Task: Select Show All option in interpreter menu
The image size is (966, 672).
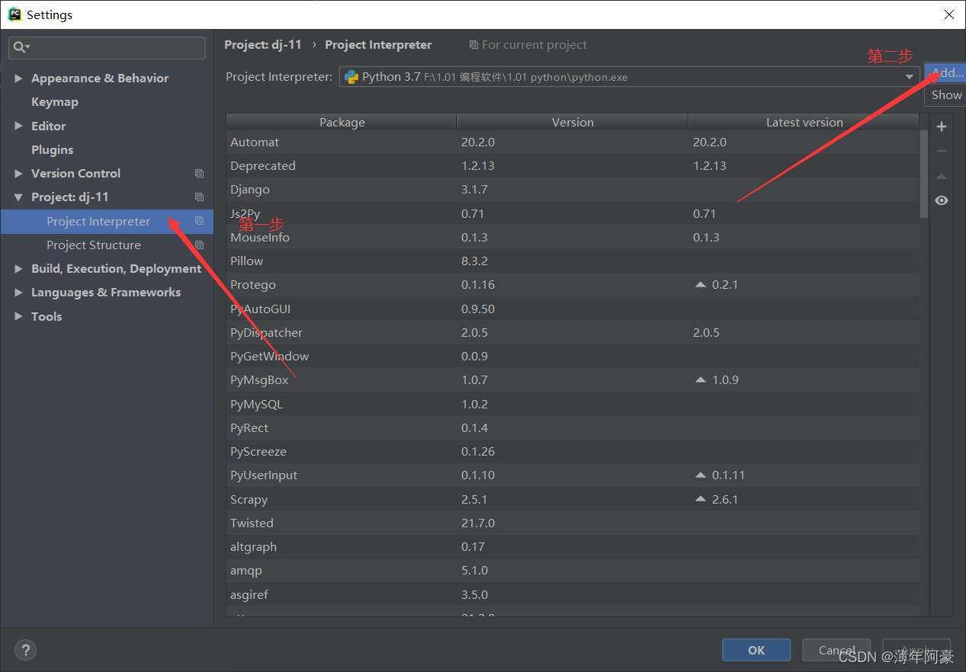Action: 945,95
